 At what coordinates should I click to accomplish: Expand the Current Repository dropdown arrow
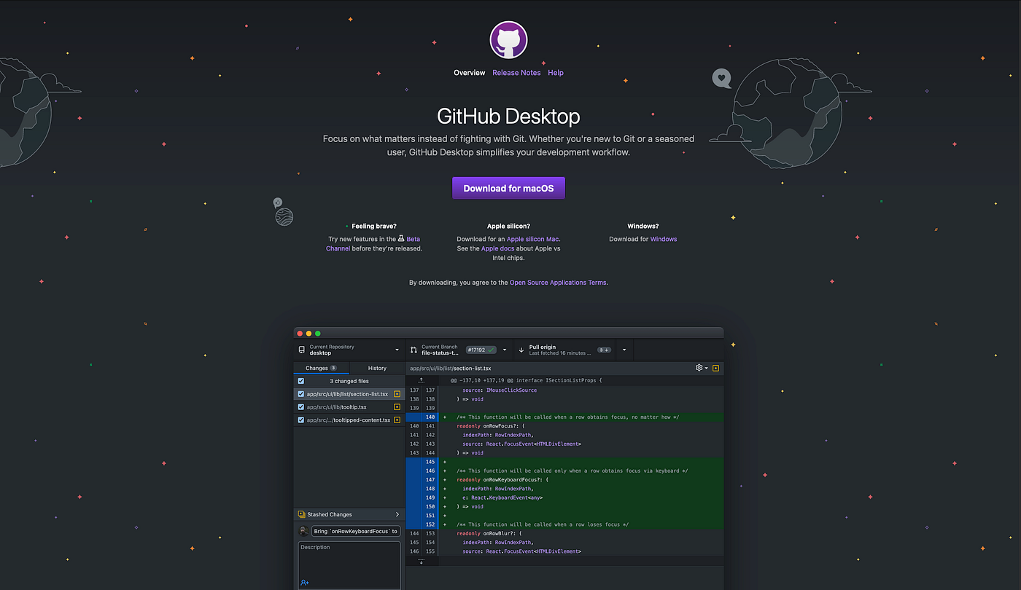(397, 350)
